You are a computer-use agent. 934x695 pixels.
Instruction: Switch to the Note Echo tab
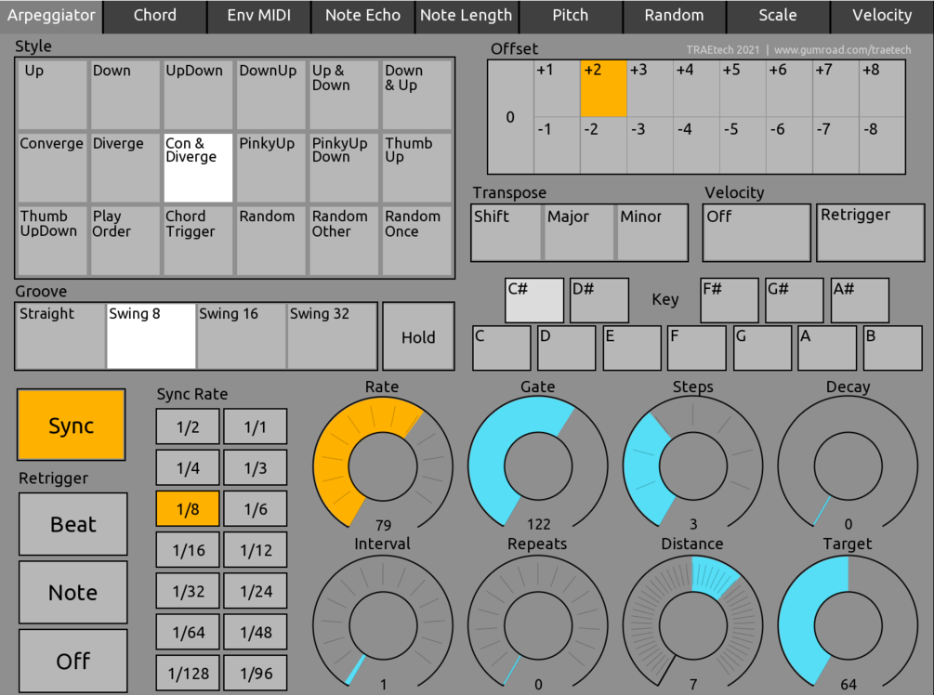coord(362,16)
